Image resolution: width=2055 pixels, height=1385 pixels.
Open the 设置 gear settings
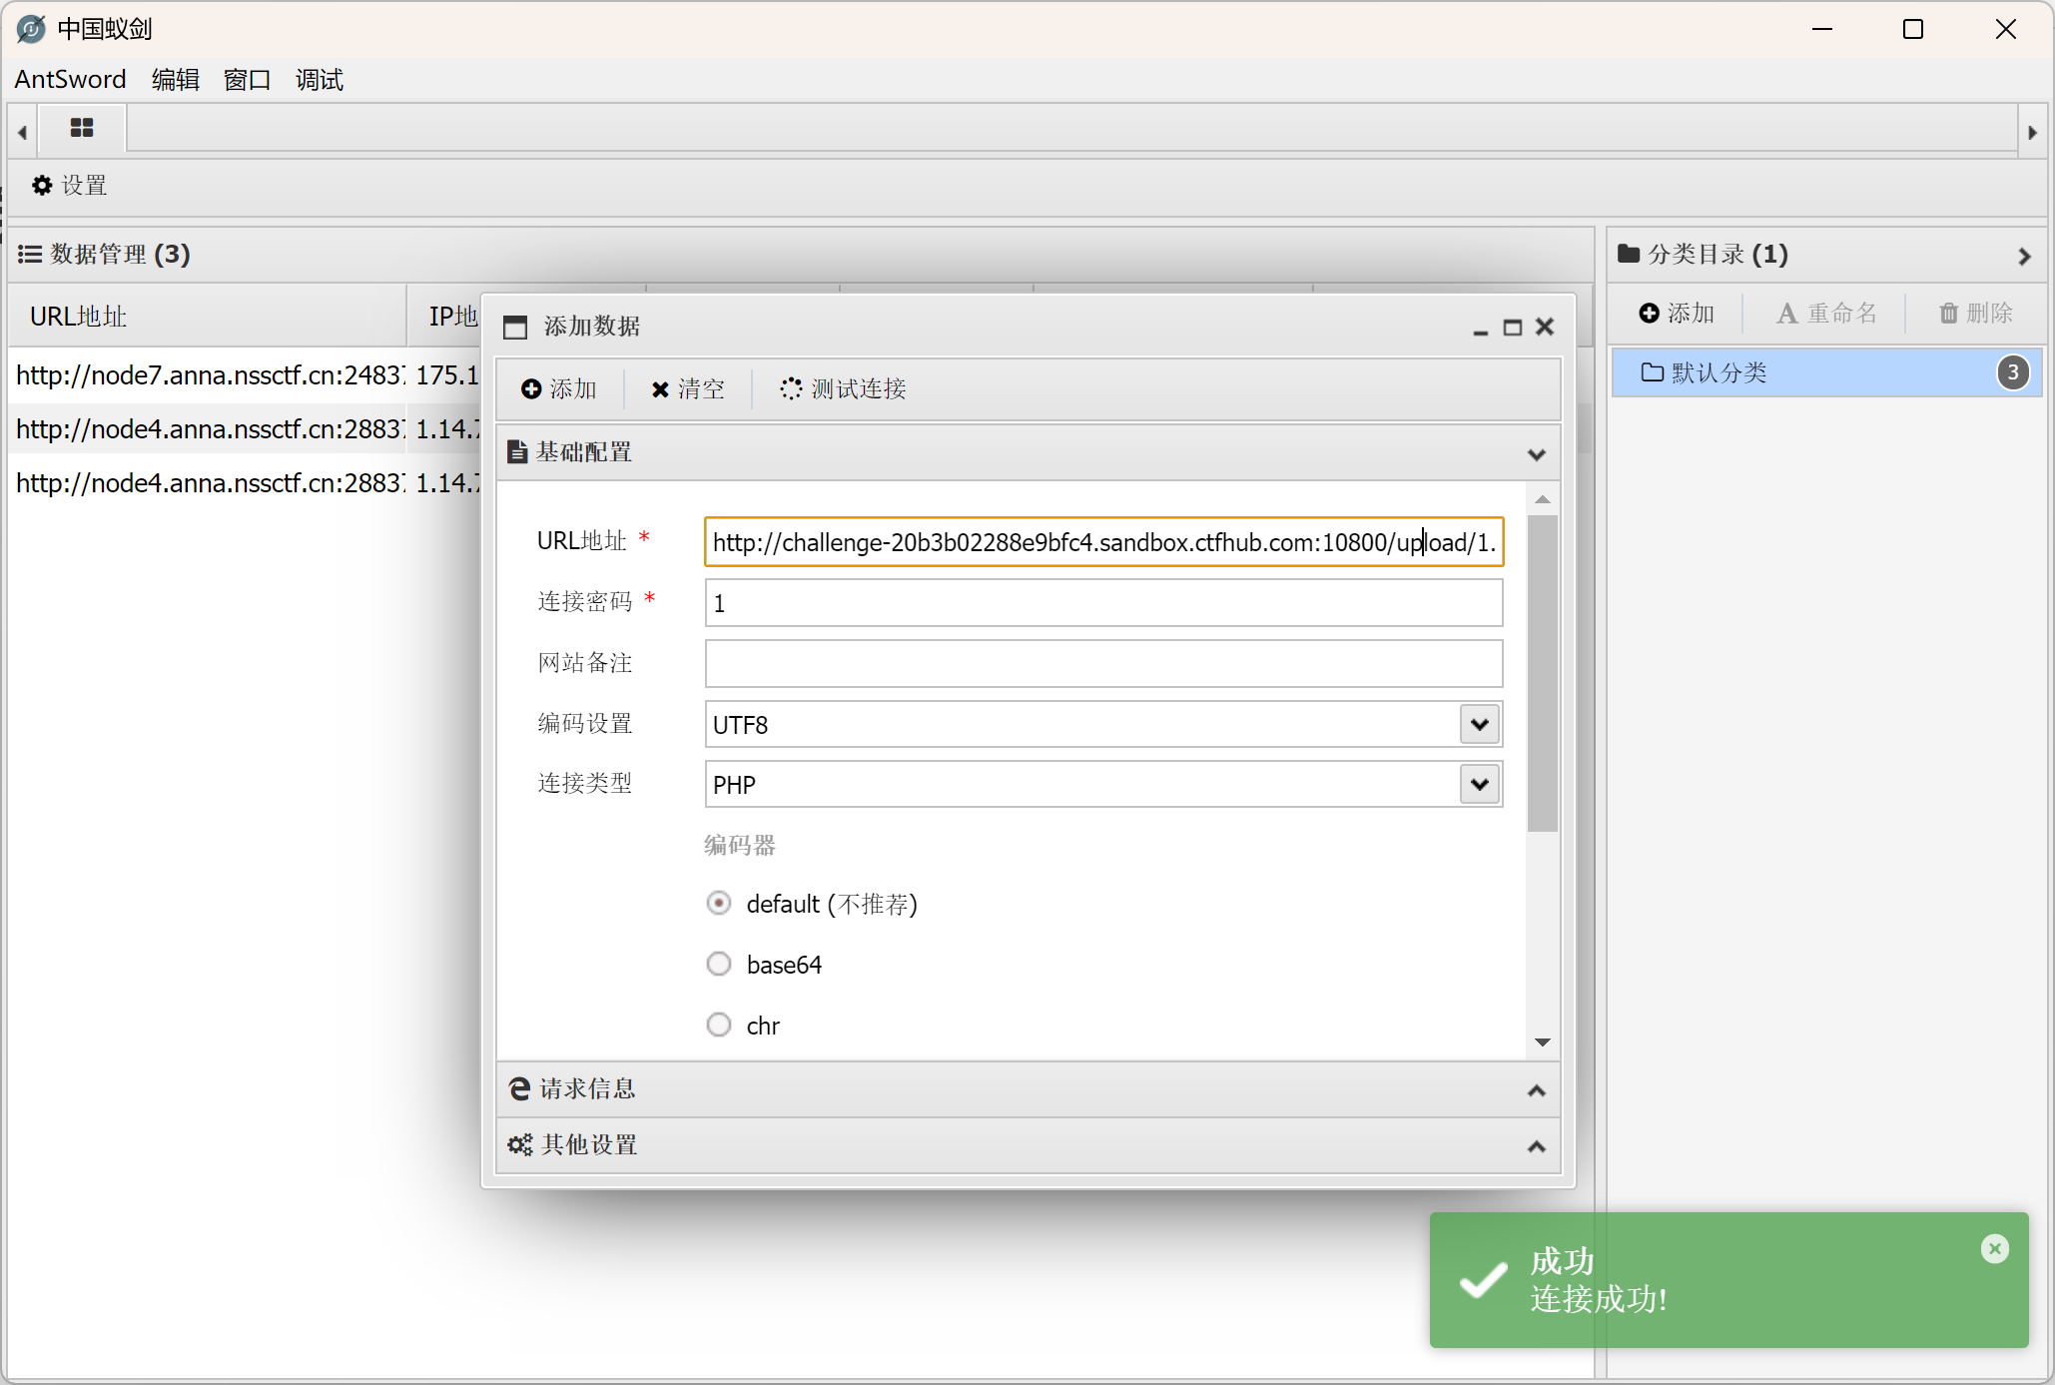pos(70,186)
